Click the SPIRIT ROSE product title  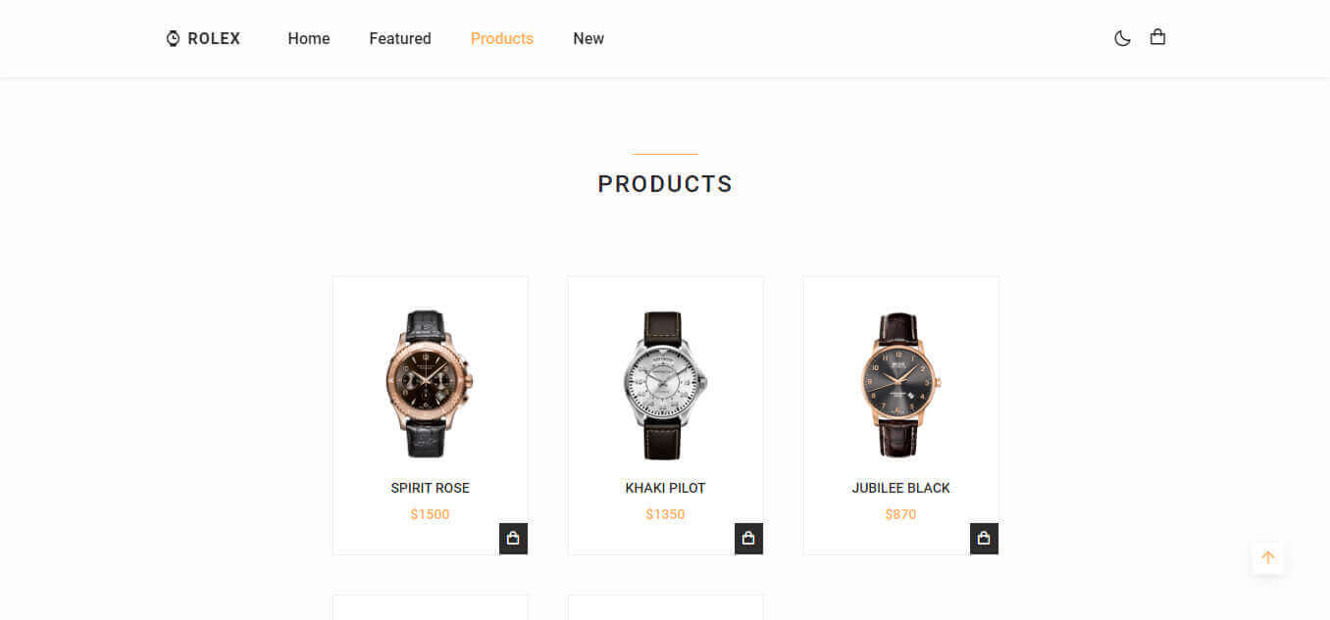(x=431, y=488)
